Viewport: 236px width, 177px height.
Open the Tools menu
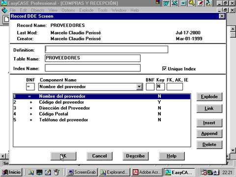[102, 10]
